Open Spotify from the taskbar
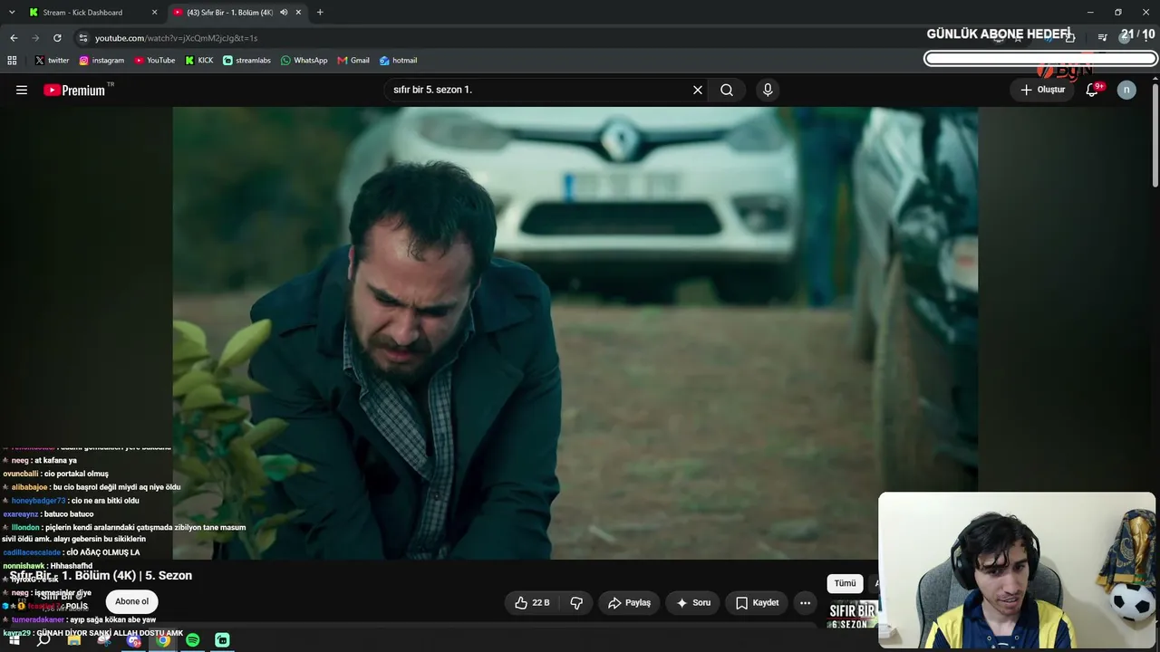1160x652 pixels. [x=193, y=640]
